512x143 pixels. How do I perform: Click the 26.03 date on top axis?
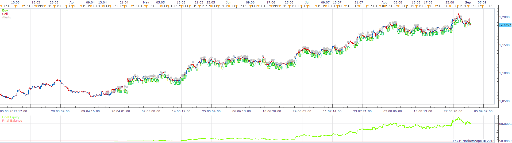54,2
